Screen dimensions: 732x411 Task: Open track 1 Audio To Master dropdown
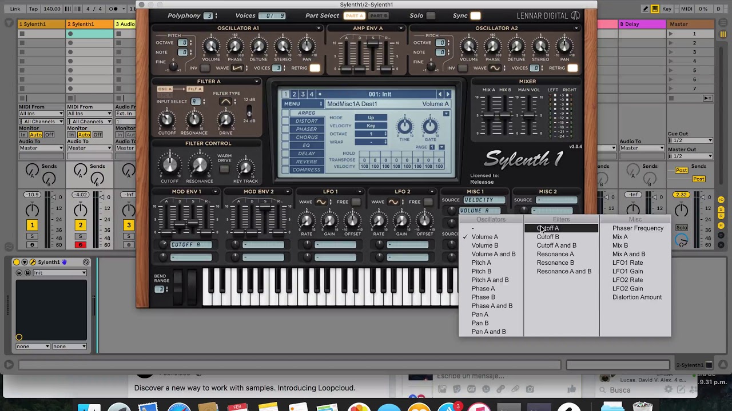coord(41,148)
